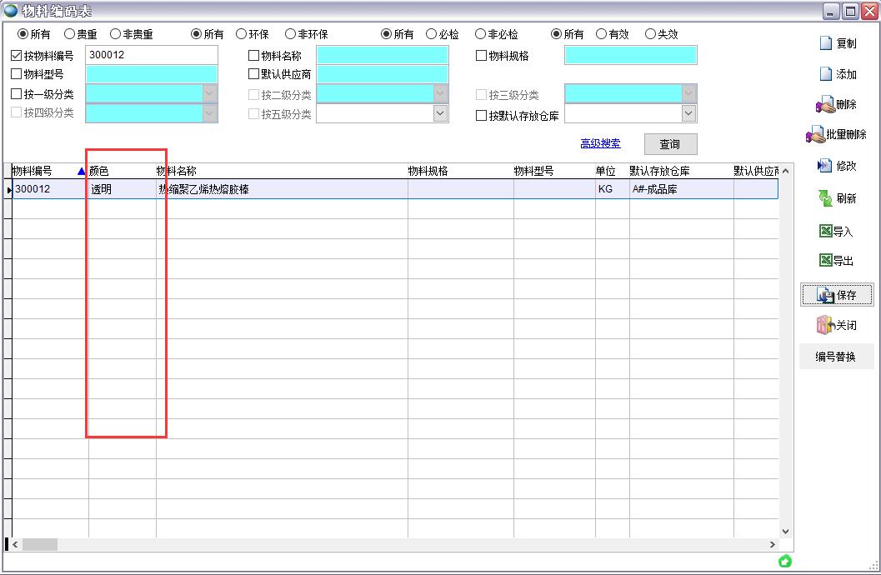Choose the 环保 radio option
Viewport: 881px width, 575px height.
pyautogui.click(x=242, y=34)
